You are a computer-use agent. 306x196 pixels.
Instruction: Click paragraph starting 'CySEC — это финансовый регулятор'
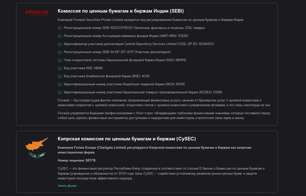(x=161, y=174)
